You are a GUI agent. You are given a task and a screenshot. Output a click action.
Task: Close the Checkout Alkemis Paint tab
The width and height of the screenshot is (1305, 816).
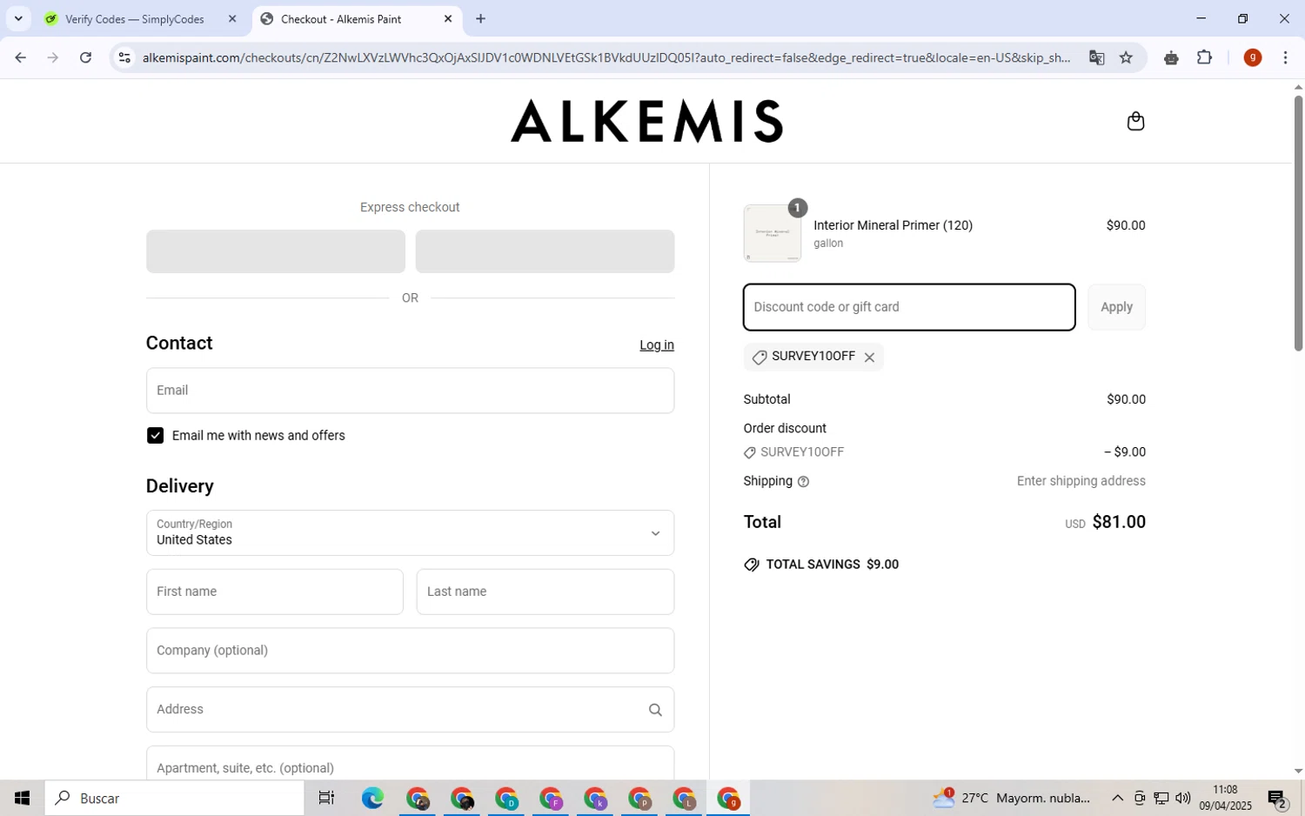(448, 18)
